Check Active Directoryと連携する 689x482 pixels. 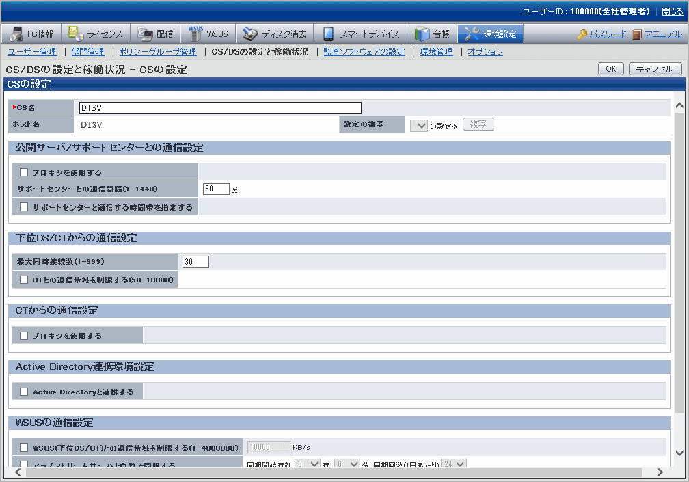pos(24,392)
